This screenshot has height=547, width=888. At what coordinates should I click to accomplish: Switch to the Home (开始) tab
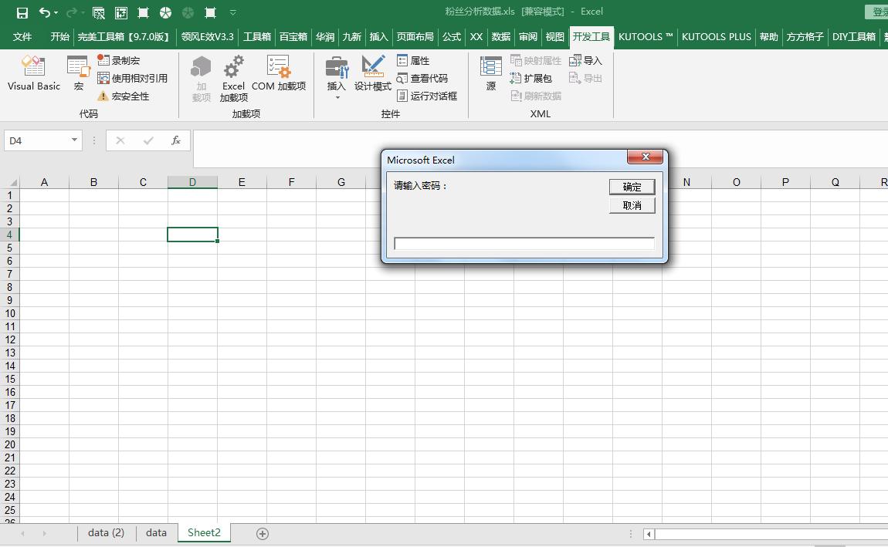point(59,37)
